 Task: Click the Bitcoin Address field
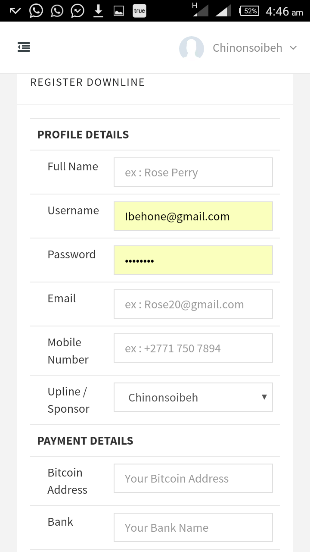coord(193,478)
